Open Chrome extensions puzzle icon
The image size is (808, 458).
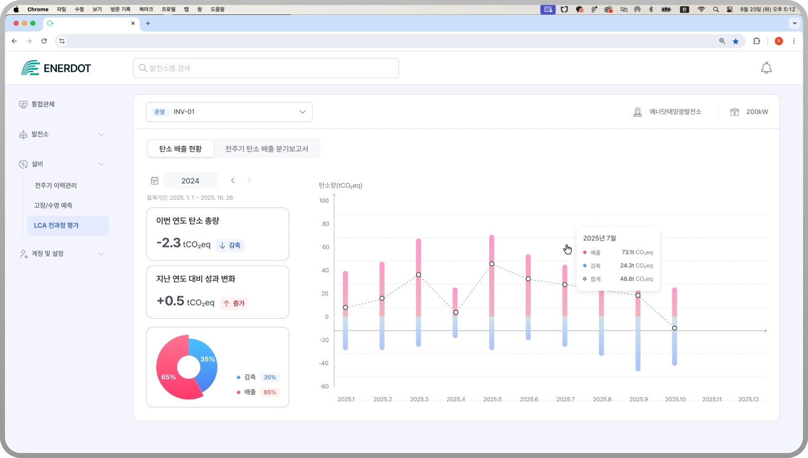757,41
